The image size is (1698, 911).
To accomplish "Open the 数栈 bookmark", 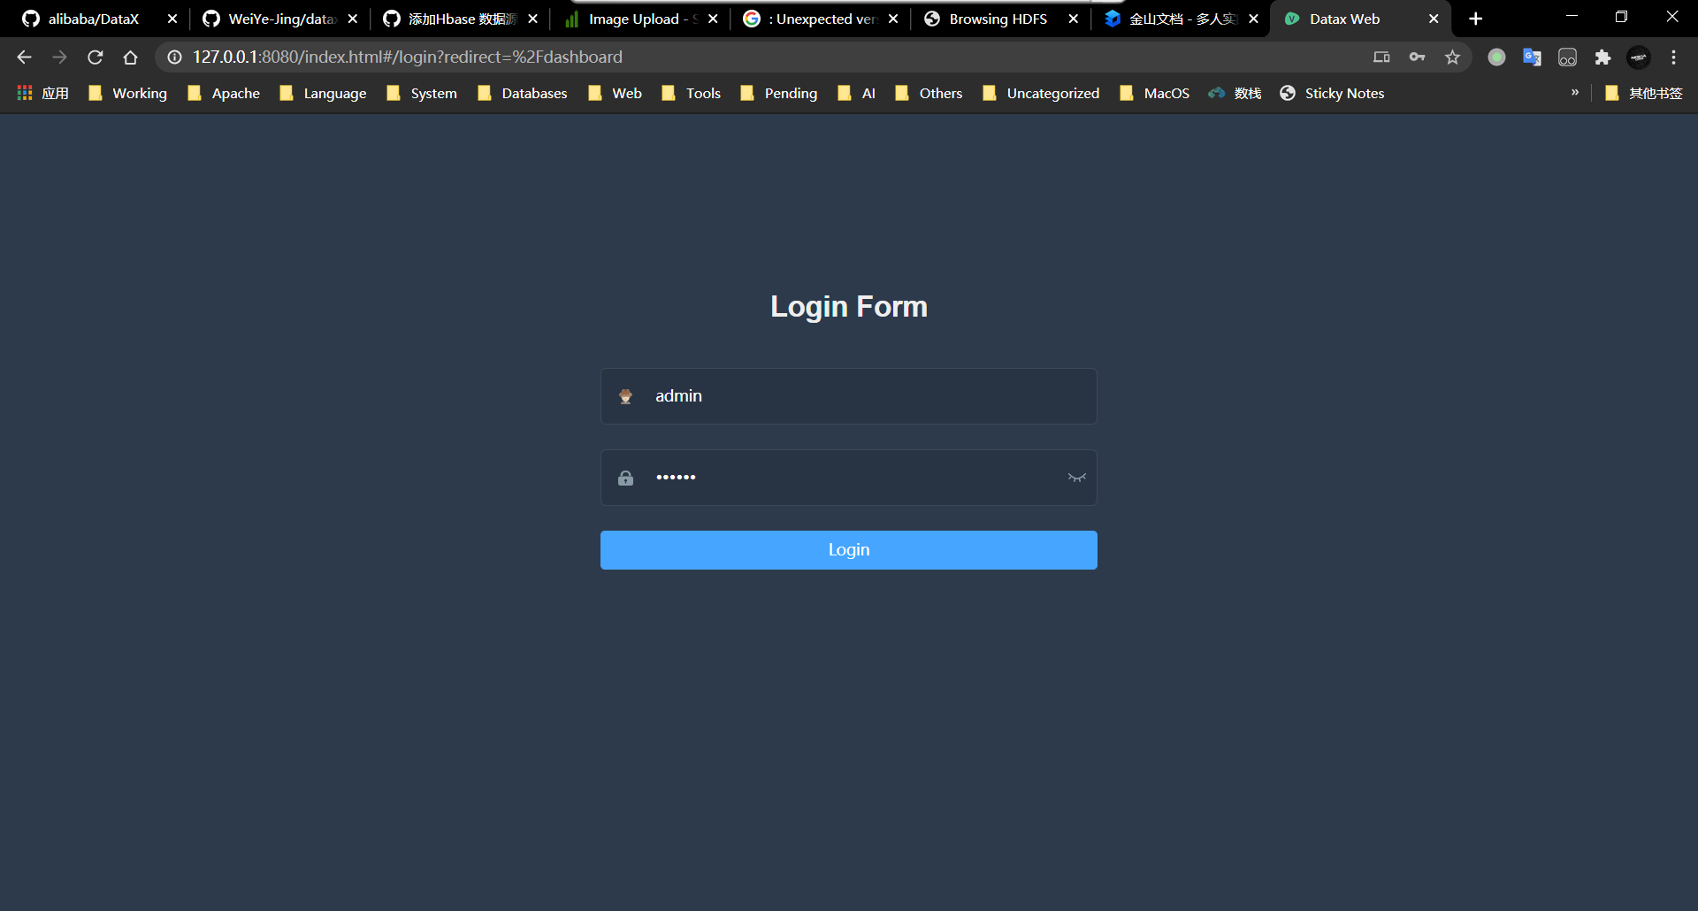I will pos(1235,93).
